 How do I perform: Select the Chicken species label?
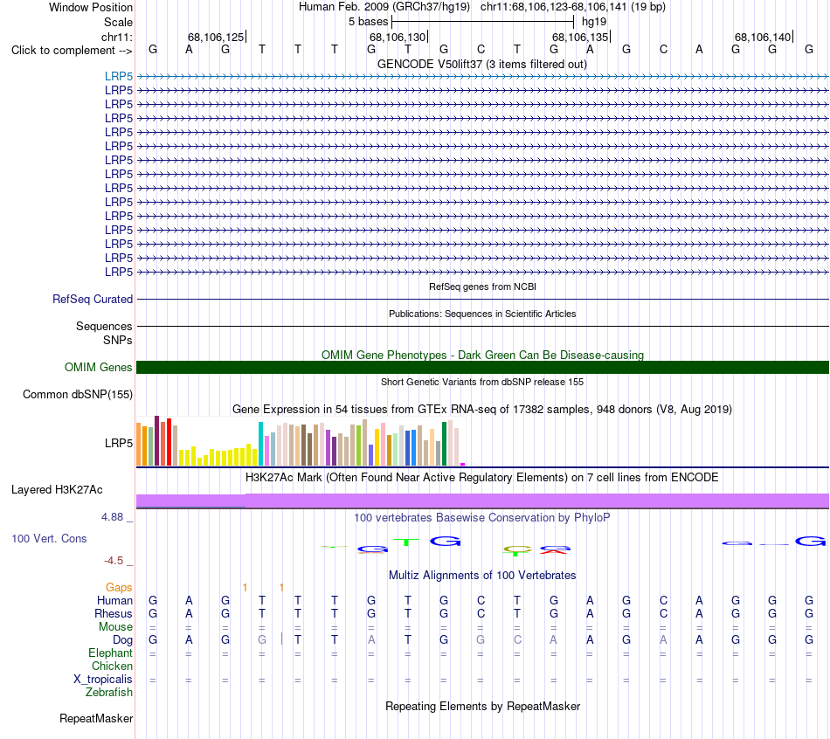[x=112, y=666]
